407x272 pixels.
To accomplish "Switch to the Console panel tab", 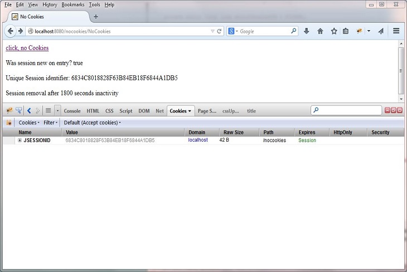I will (72, 111).
